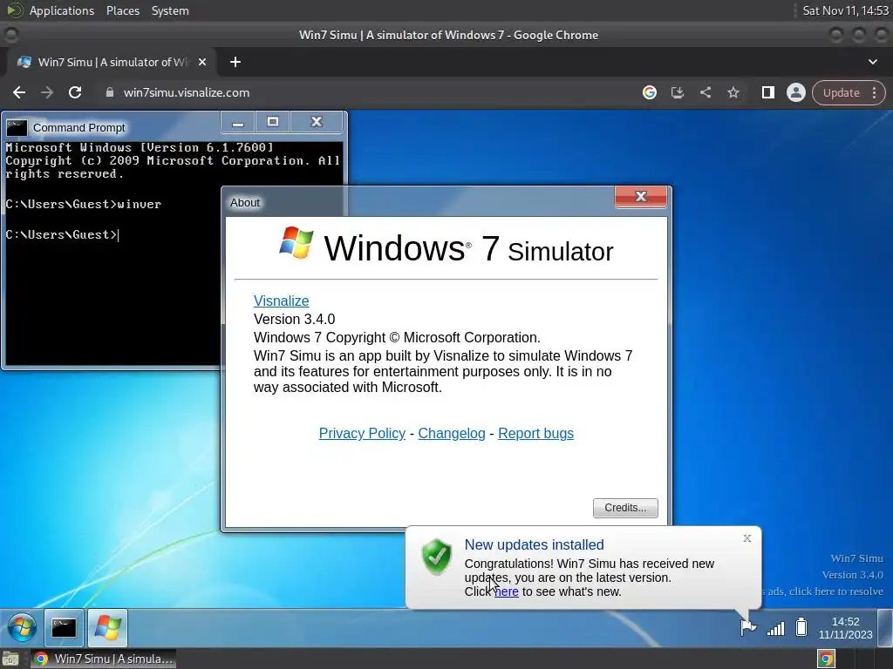893x669 pixels.
Task: Open the Places menu
Action: point(122,10)
